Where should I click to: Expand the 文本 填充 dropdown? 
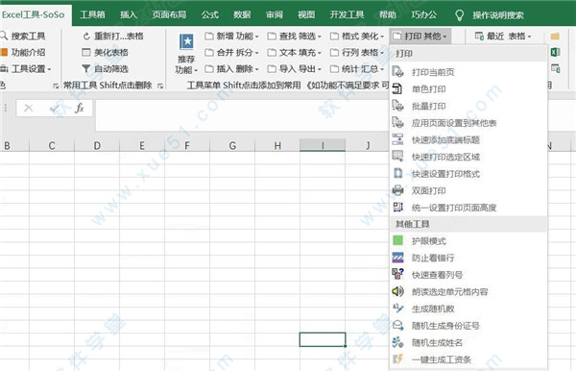tap(295, 53)
